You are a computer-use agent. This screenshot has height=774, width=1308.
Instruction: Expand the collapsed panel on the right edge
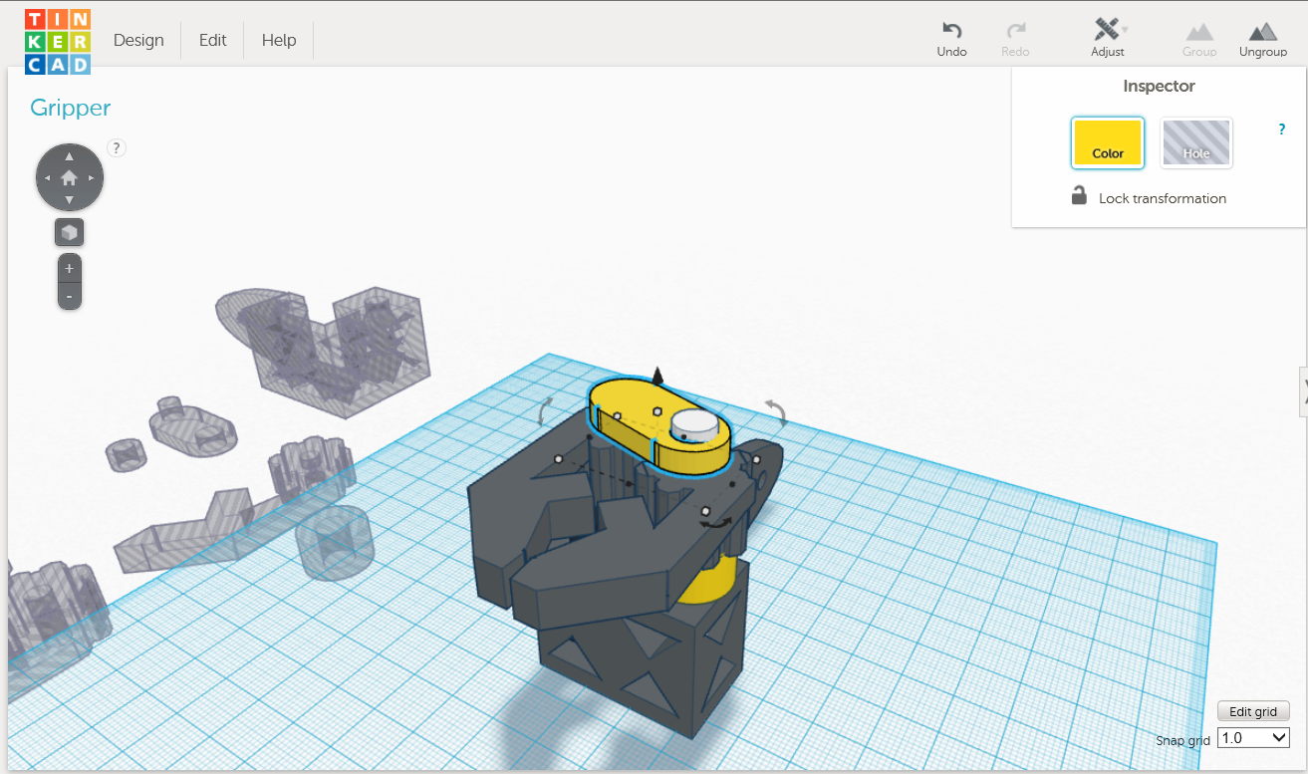click(x=1301, y=391)
